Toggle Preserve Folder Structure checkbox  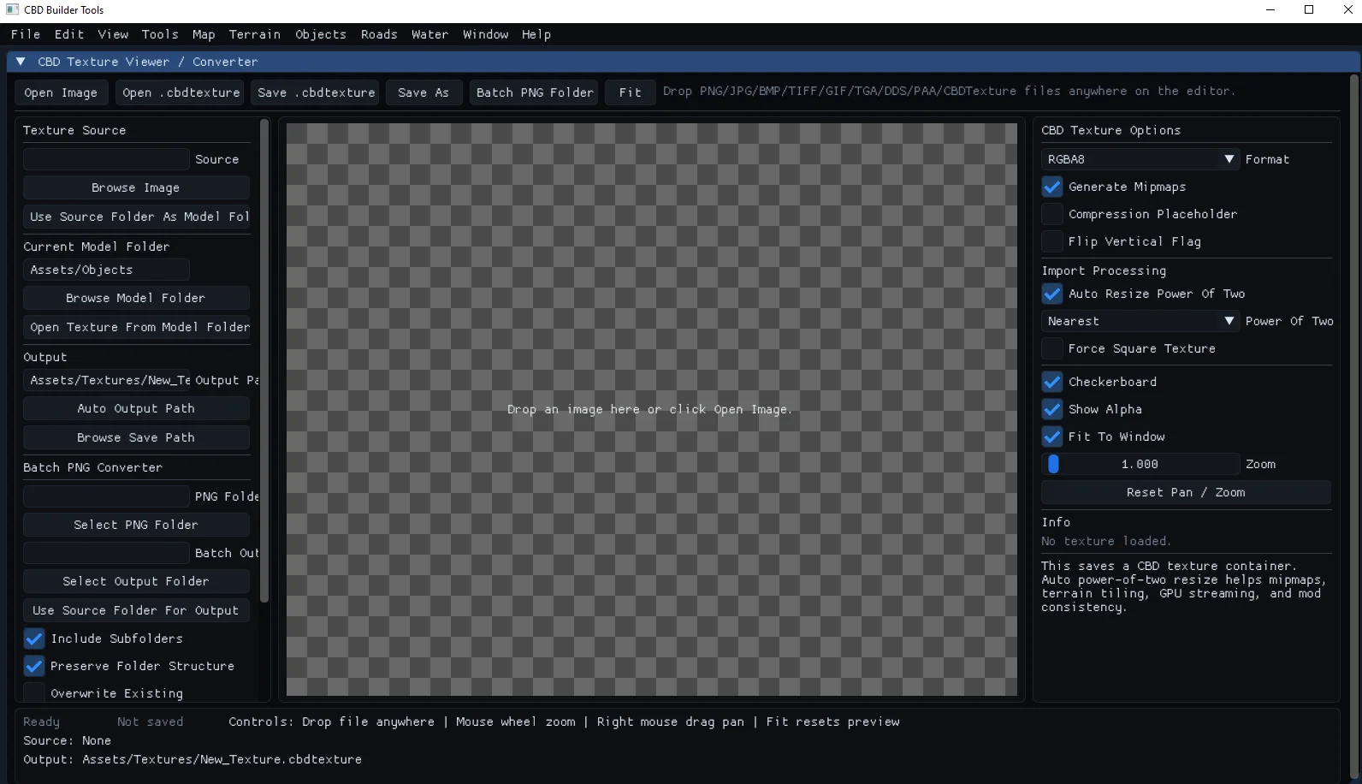[34, 666]
